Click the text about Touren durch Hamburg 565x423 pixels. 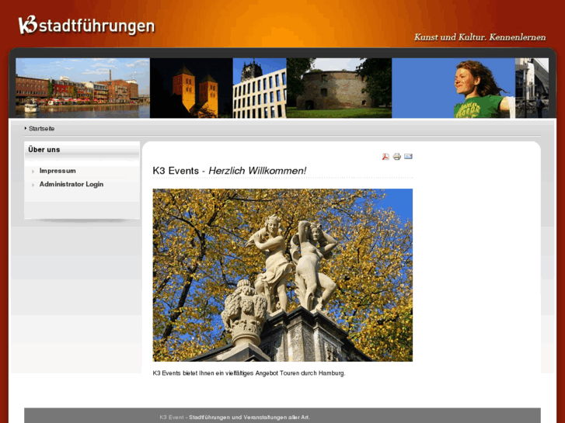click(x=249, y=373)
